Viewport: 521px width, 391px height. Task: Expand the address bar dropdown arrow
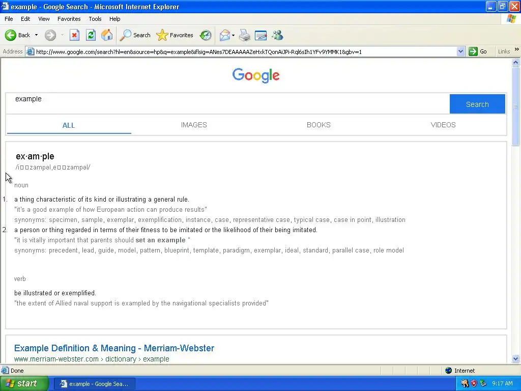click(460, 51)
